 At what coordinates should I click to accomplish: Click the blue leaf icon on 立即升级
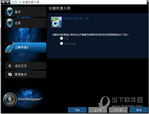(x=9, y=47)
